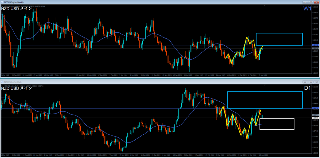Viewport: 320px width, 158px height.
Task: Restore the NZDUSD Daily chart window
Action: point(311,82)
